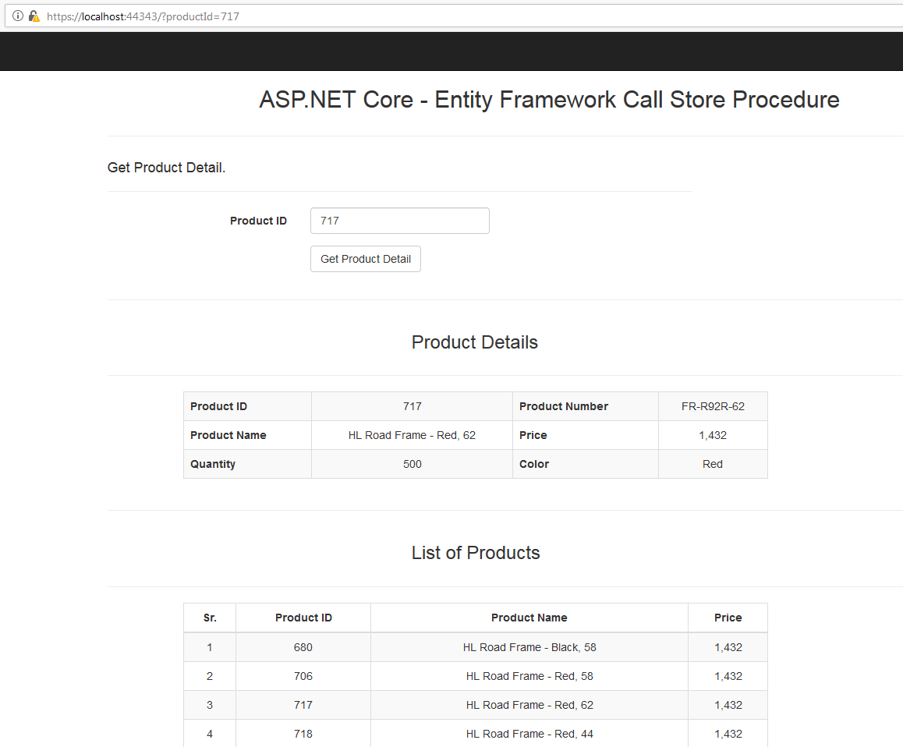Click product name HL Road Frame - Red, 58
Viewport: 903px width, 747px height.
click(x=529, y=676)
